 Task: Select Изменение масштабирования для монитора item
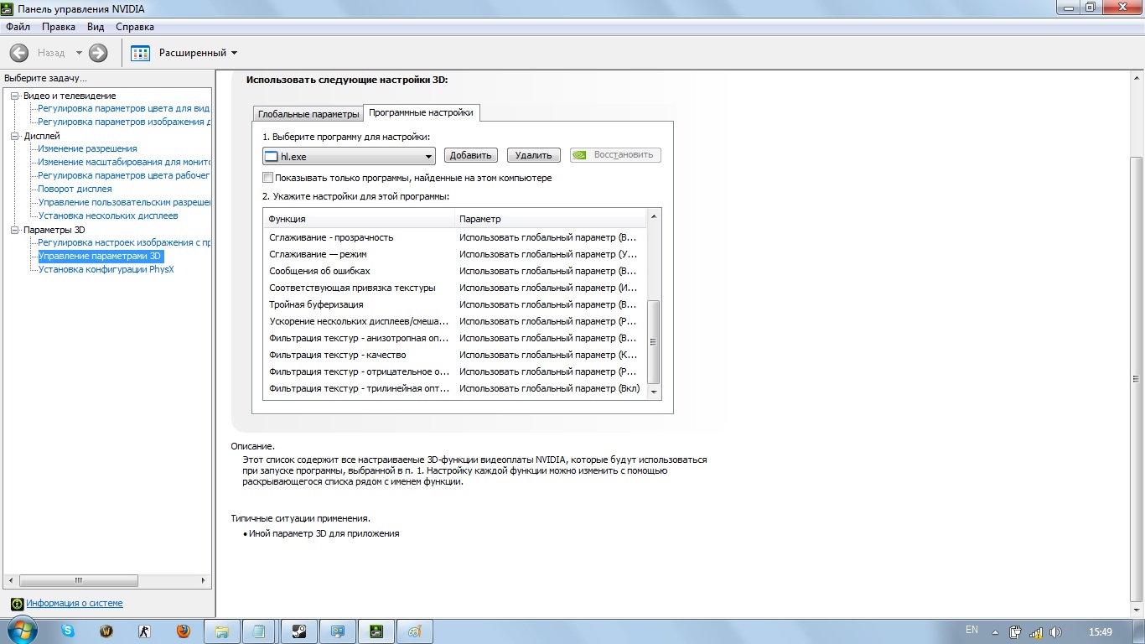pyautogui.click(x=124, y=163)
